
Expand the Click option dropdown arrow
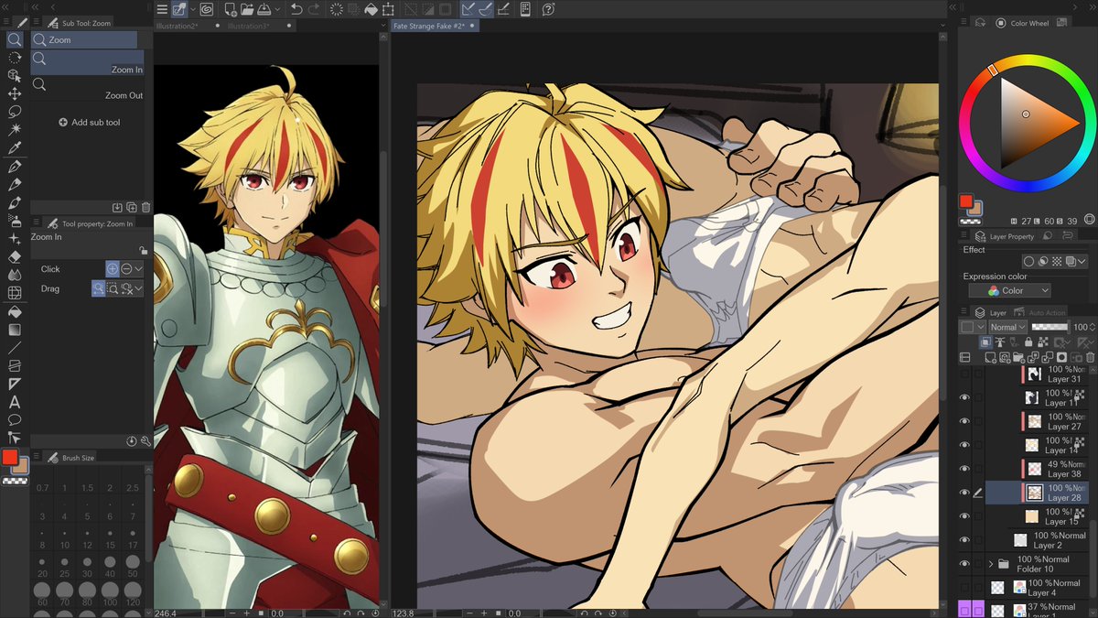pos(138,269)
